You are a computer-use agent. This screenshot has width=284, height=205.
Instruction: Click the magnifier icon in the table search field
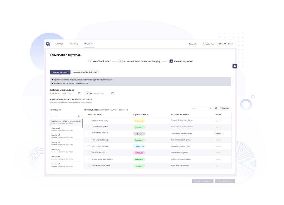211,108
